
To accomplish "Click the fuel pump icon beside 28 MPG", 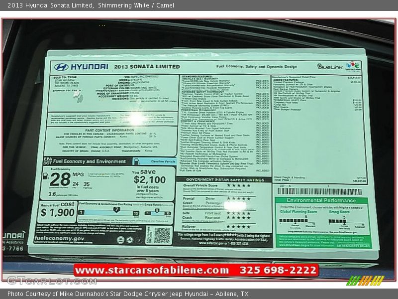I will pos(46,176).
